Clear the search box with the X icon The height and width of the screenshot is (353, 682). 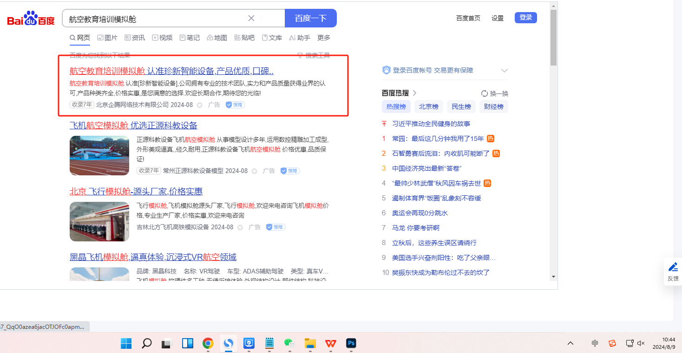click(x=251, y=18)
